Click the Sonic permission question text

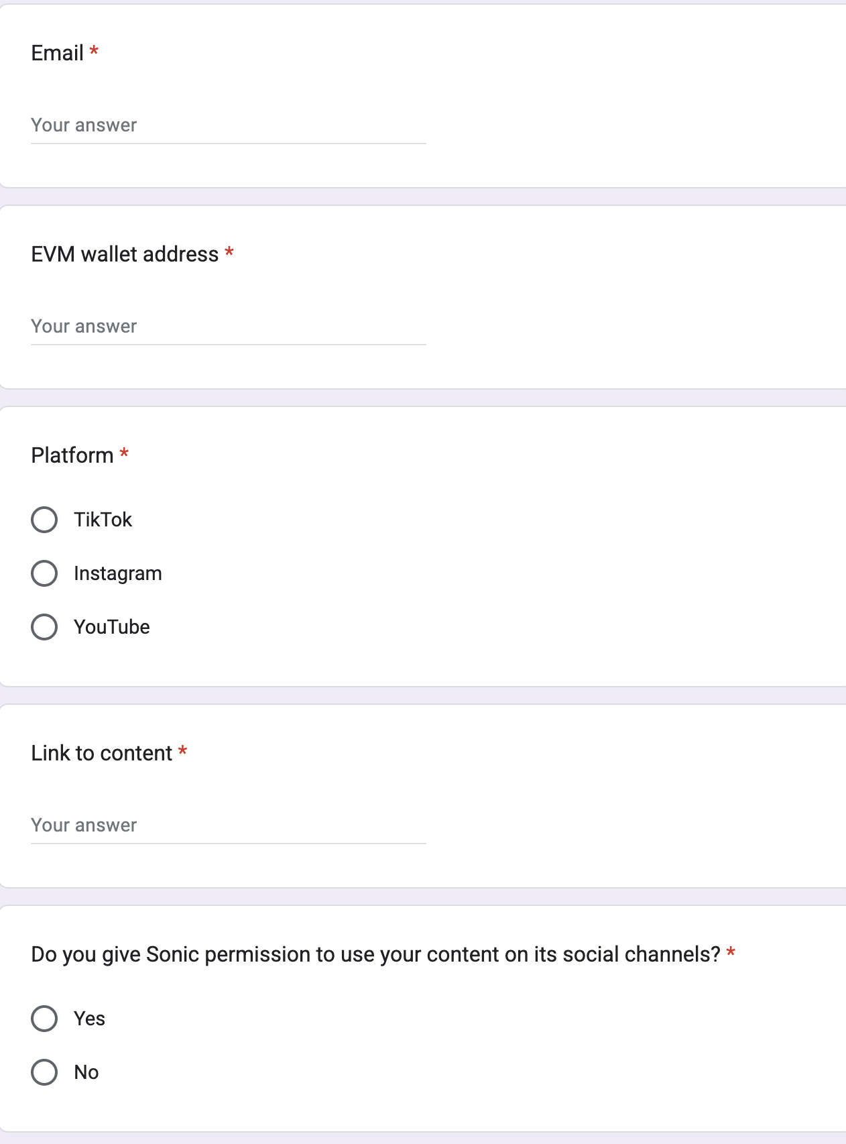pyautogui.click(x=376, y=955)
